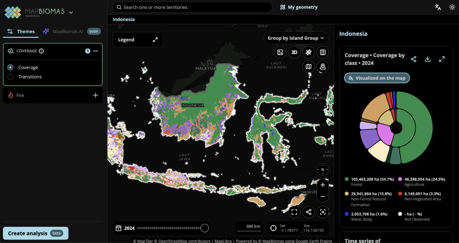459x243 pixels.
Task: Enter fullscreen map mode
Action: click(294, 212)
